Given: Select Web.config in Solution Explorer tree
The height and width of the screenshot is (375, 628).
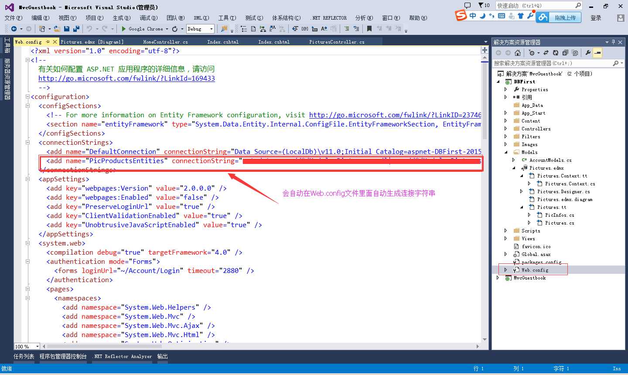Looking at the screenshot, I should 535,270.
